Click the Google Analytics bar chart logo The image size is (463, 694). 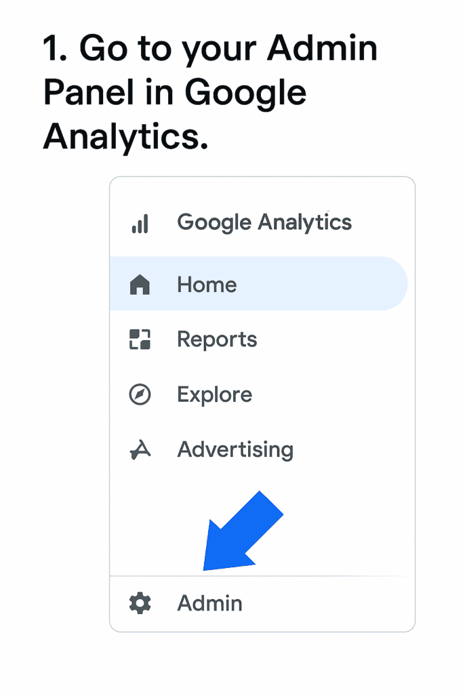(140, 224)
